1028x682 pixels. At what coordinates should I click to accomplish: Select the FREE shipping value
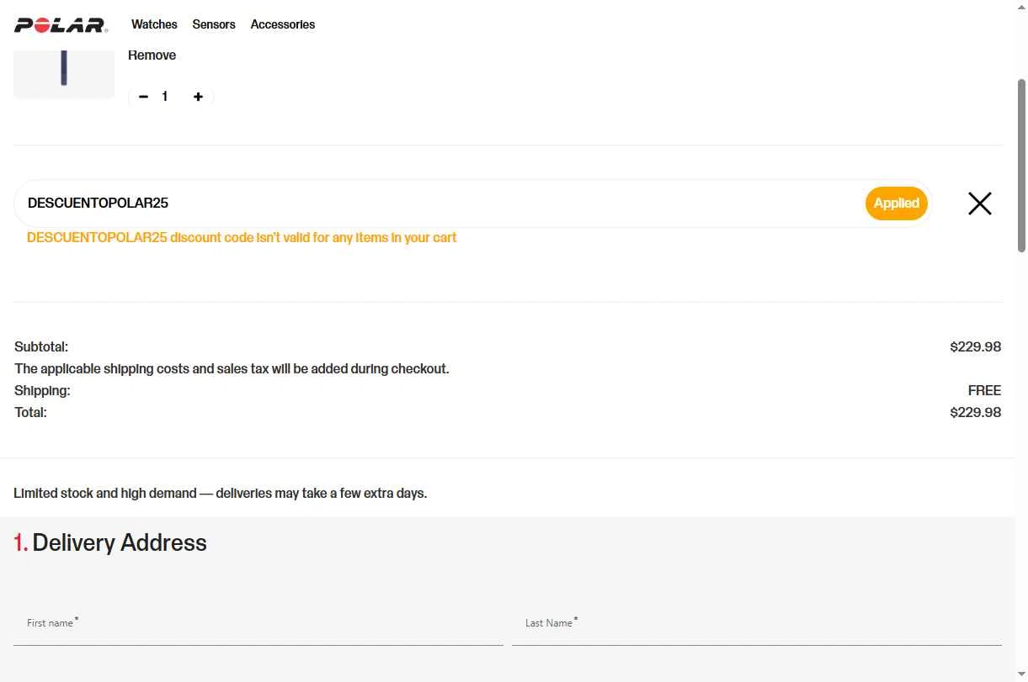984,390
